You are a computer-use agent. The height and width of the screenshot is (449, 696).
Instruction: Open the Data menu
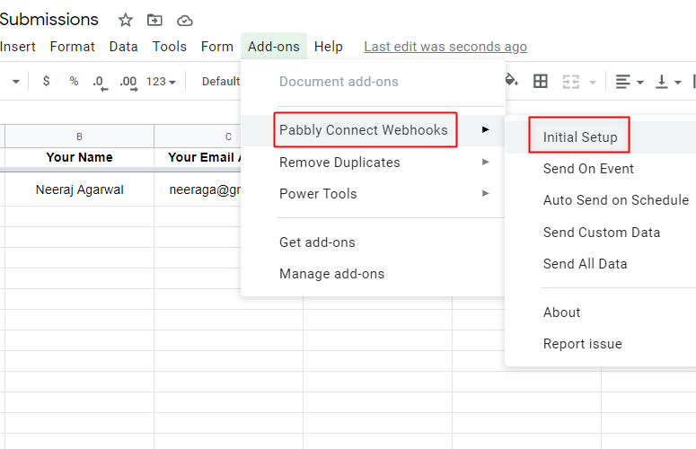123,47
